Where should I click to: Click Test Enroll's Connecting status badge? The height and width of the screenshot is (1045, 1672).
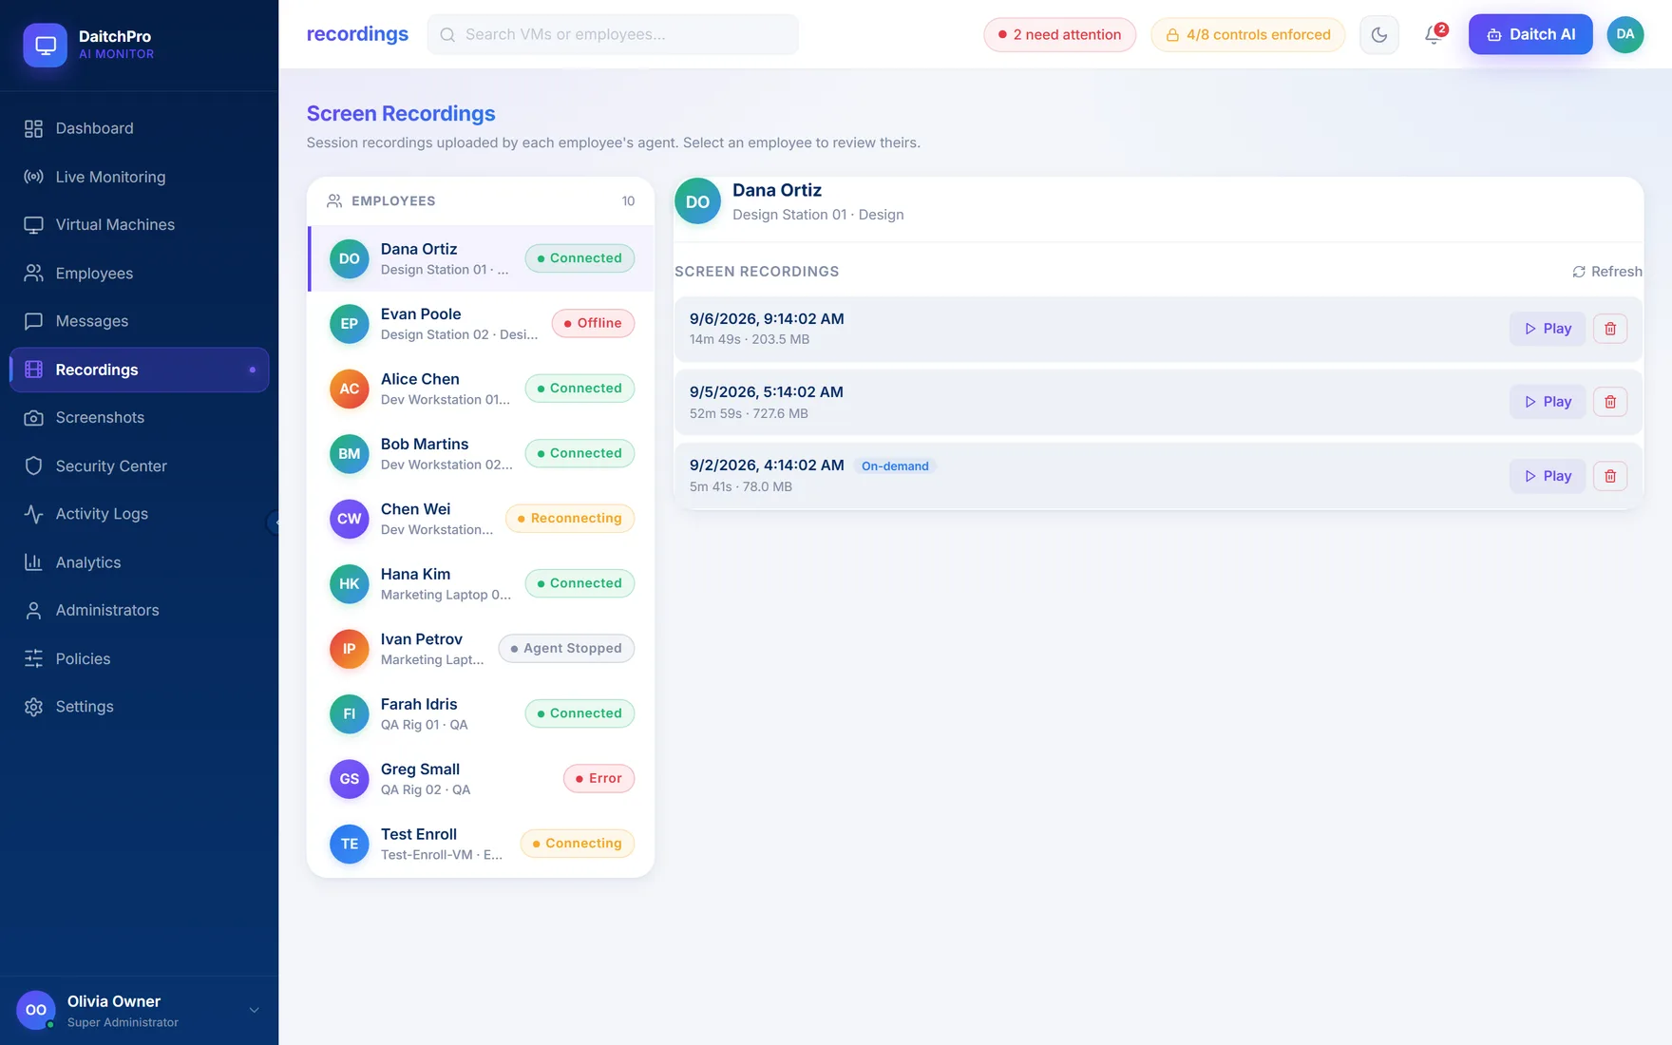pyautogui.click(x=578, y=843)
